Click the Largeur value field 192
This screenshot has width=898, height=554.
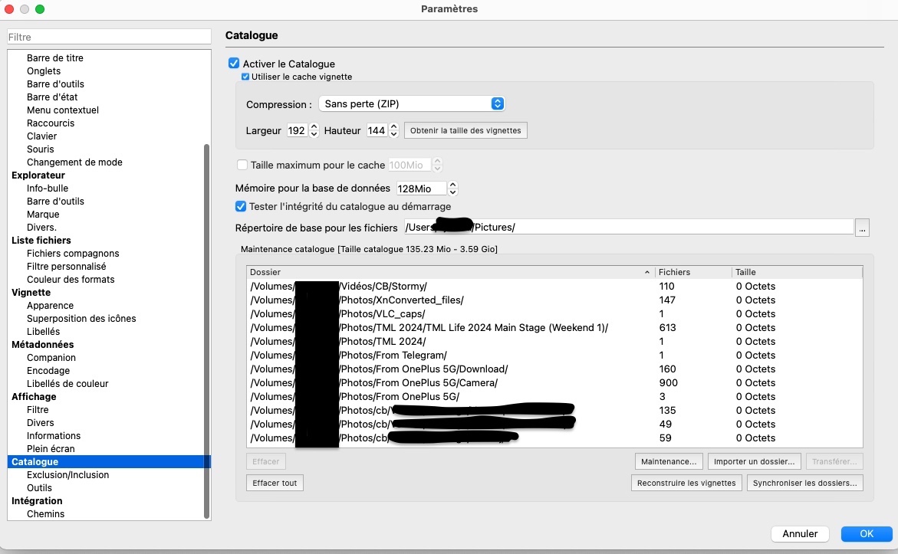(x=298, y=130)
